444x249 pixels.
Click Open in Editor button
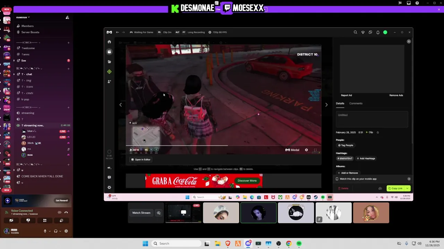coord(141,159)
